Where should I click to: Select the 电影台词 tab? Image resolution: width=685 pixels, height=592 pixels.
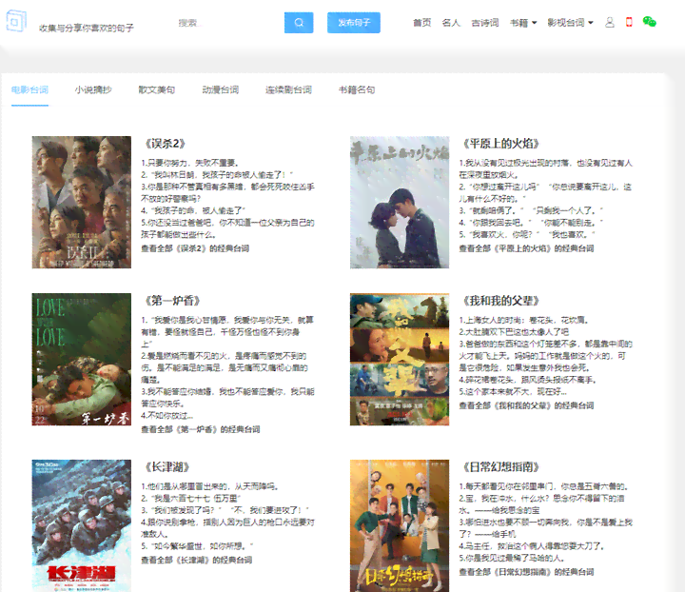[29, 90]
